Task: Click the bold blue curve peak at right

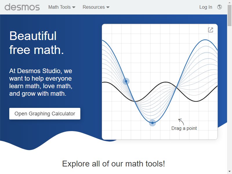Action: 205,40
